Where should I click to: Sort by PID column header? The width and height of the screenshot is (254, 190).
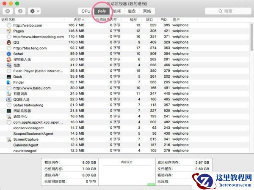[163, 20]
